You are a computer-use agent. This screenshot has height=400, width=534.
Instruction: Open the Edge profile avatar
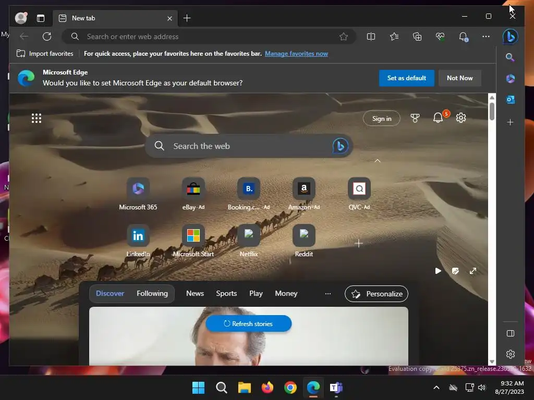point(21,18)
